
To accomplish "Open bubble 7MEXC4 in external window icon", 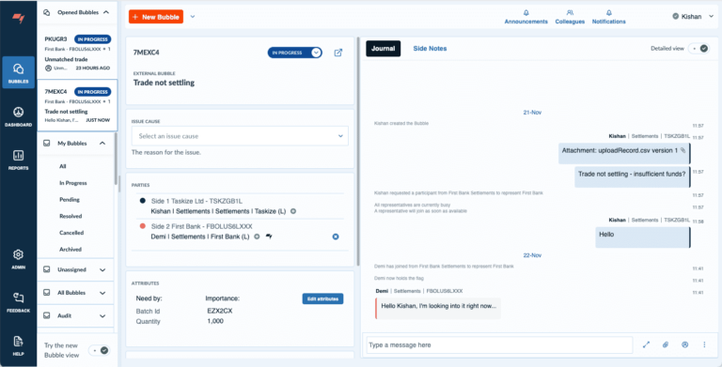I will (x=338, y=53).
